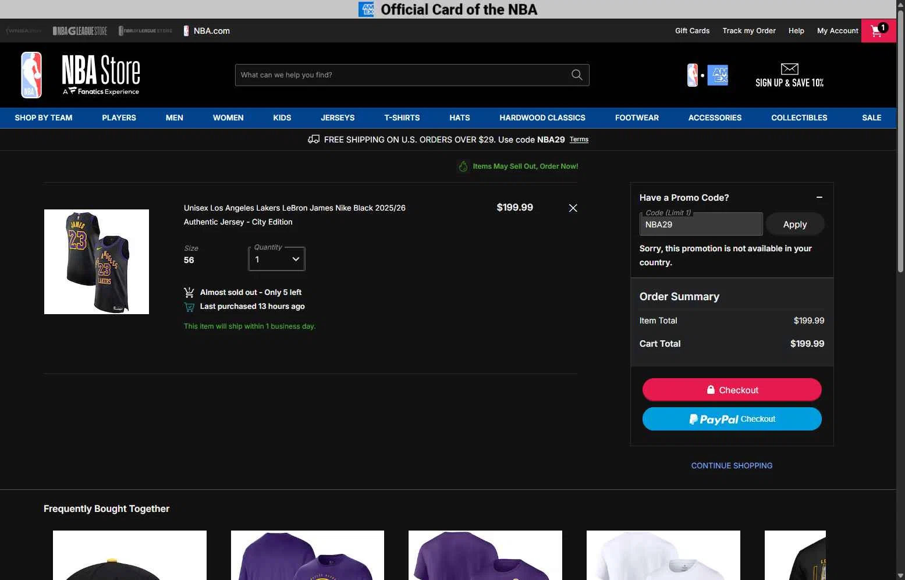Viewport: 905px width, 580px height.
Task: Open the NBA 2K League Store logo
Action: [x=145, y=31]
